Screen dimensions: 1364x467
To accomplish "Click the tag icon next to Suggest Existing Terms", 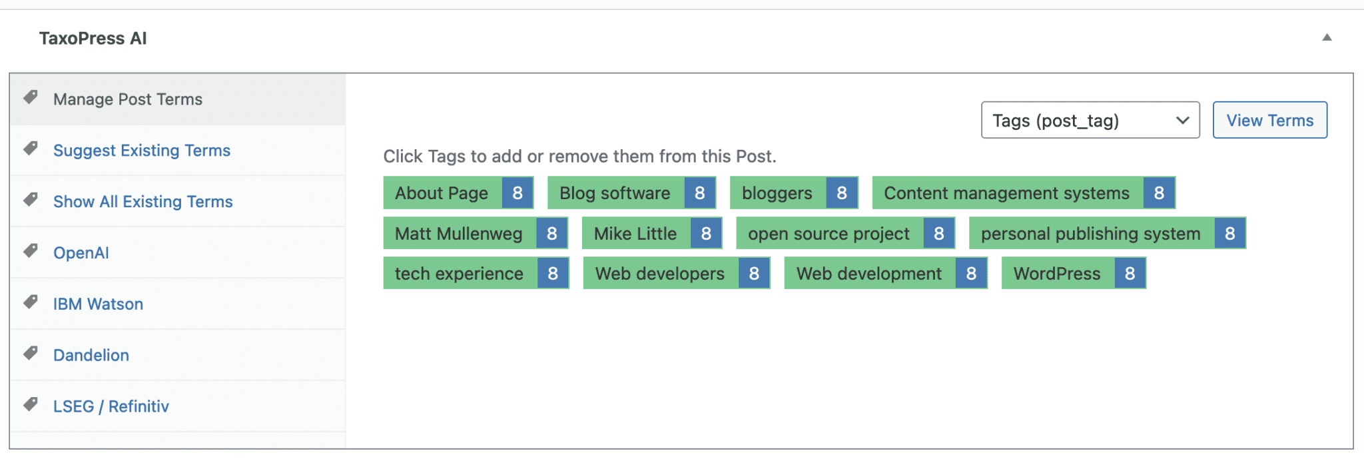I will click(x=31, y=149).
